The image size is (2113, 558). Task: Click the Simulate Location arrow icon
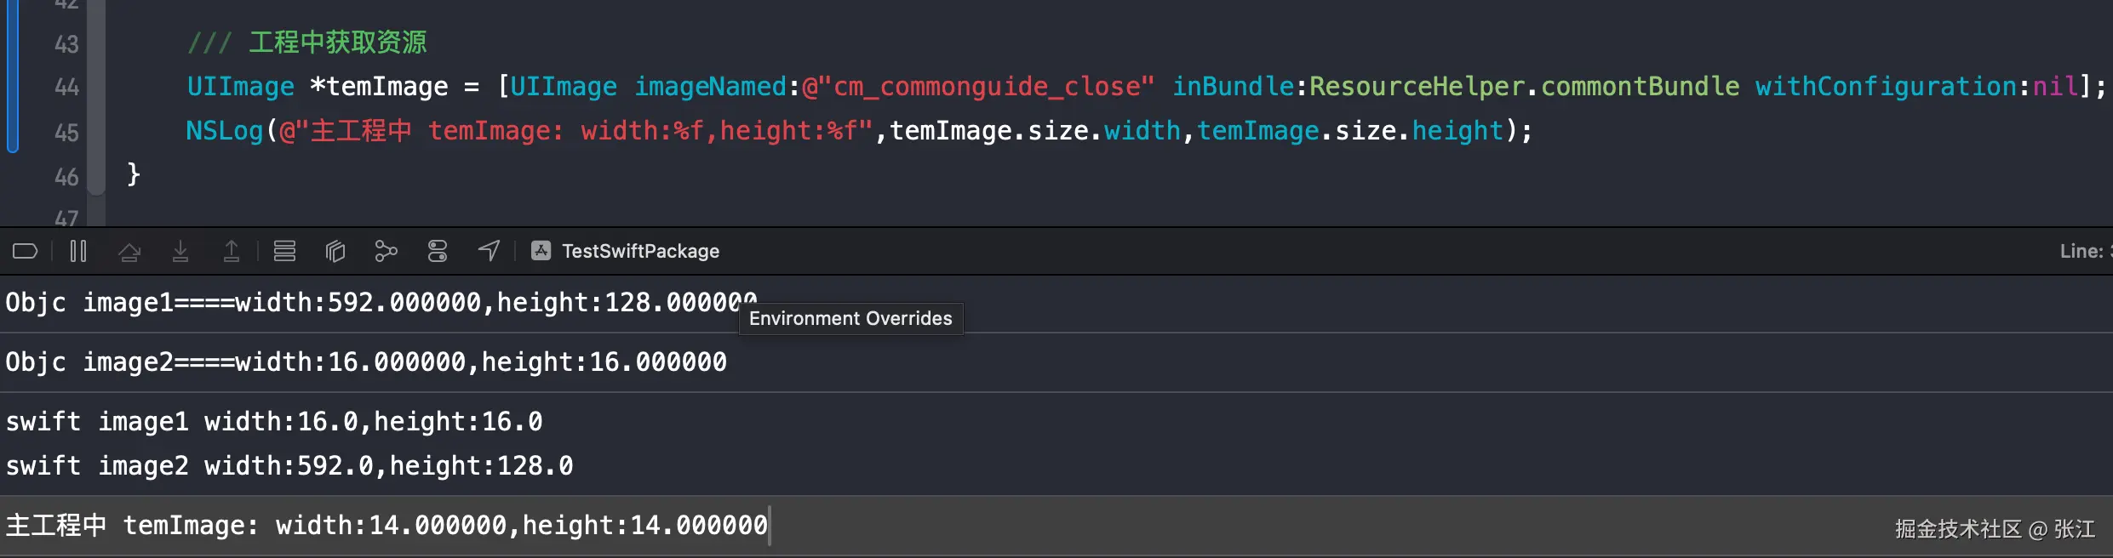(489, 251)
